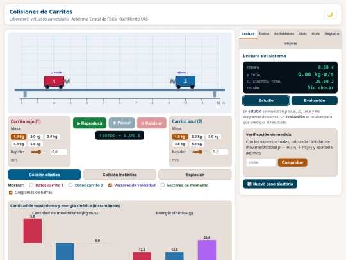Click the Sin chocar estado reading
Viewport: 346px width, 260px height.
320,88
